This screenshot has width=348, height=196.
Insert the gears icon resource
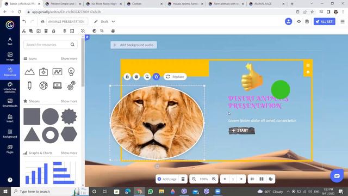71,85
